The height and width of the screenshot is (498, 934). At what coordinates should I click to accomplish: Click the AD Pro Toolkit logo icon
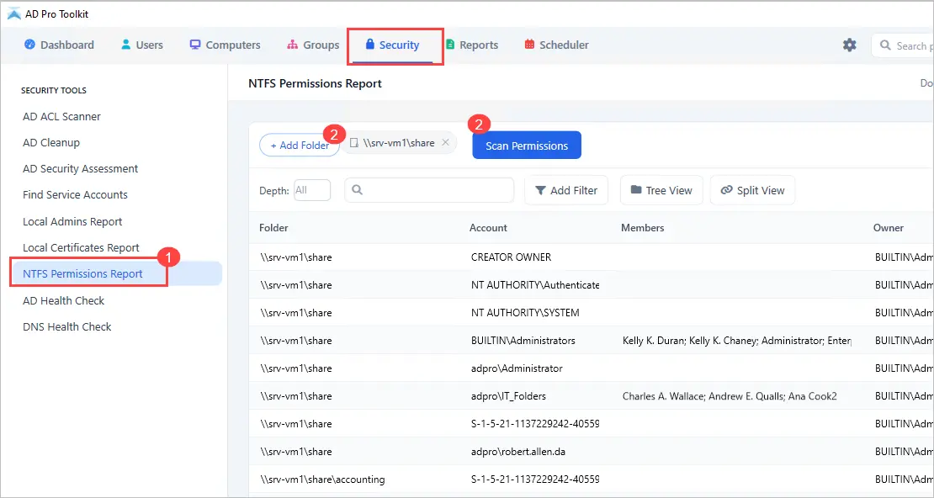pyautogui.click(x=13, y=13)
